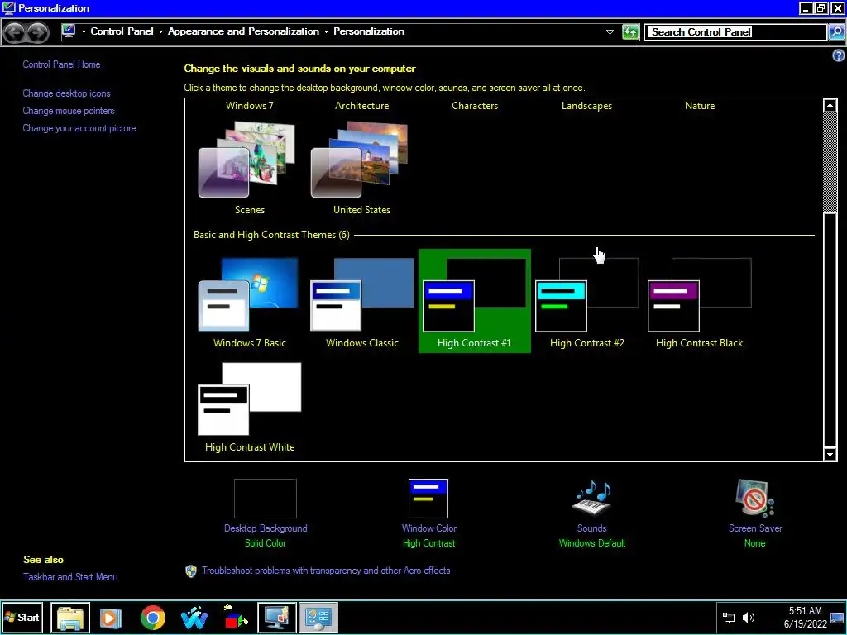
Task: Open the Start menu
Action: (22, 617)
